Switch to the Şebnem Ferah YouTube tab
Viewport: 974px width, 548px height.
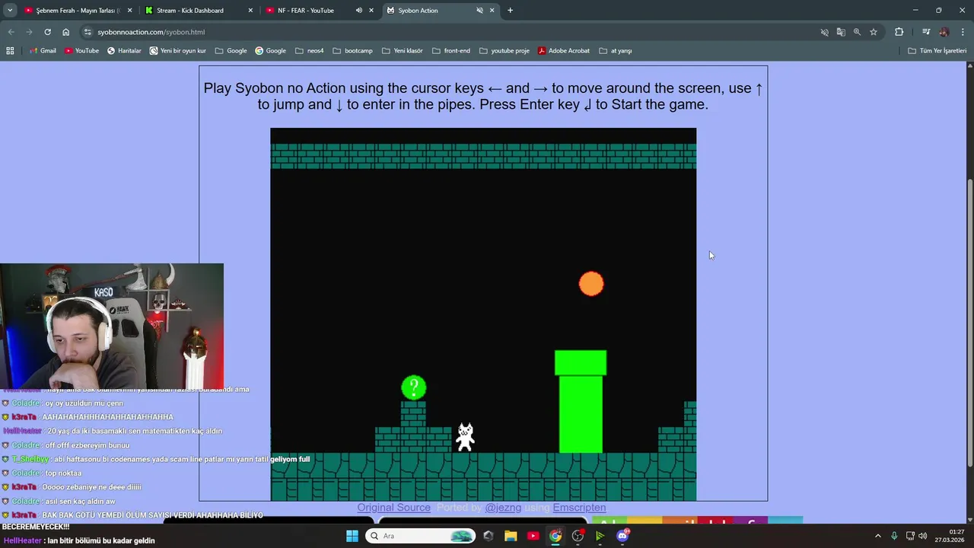pos(78,11)
